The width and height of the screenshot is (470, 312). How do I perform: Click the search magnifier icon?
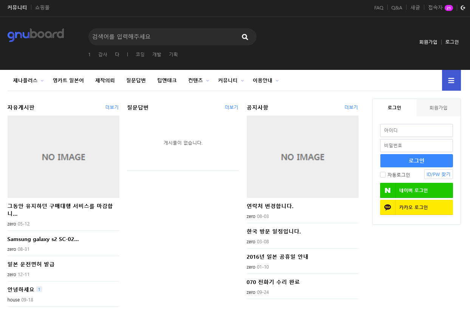[x=245, y=37]
